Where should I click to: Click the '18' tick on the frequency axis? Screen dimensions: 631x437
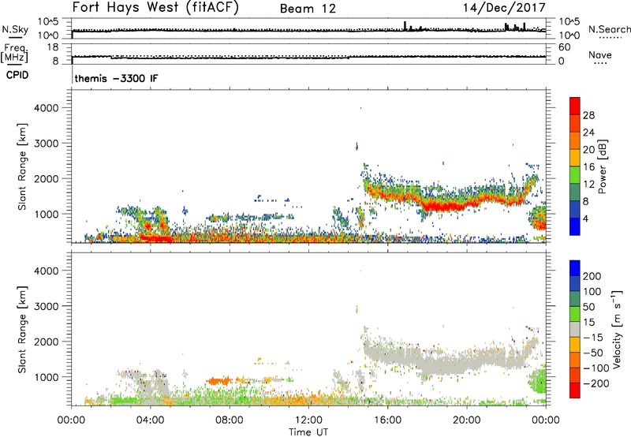pyautogui.click(x=53, y=47)
